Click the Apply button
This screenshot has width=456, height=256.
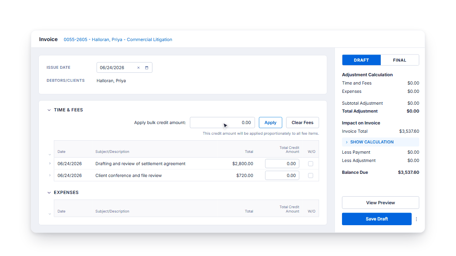[x=270, y=122]
